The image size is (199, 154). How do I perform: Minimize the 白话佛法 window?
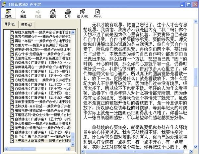coord(182,5)
